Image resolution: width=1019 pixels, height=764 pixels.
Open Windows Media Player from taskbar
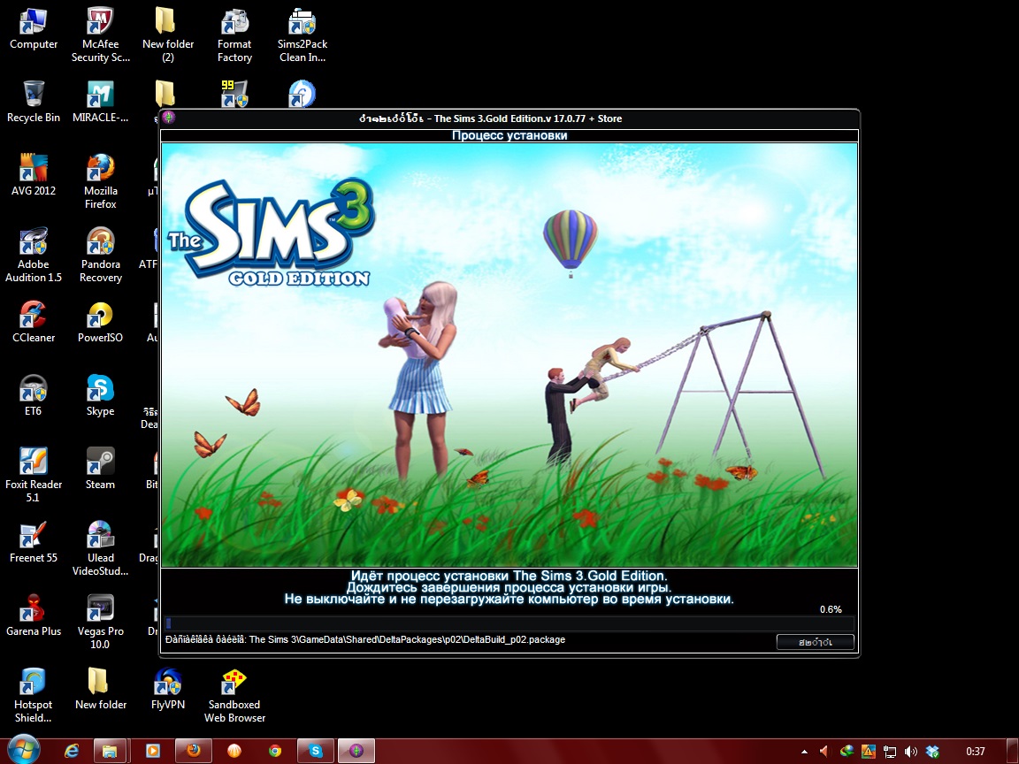click(153, 751)
